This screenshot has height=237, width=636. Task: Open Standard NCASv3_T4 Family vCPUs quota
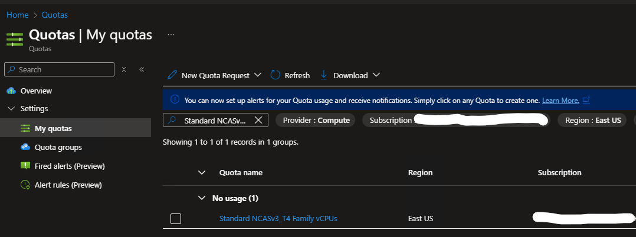(278, 219)
